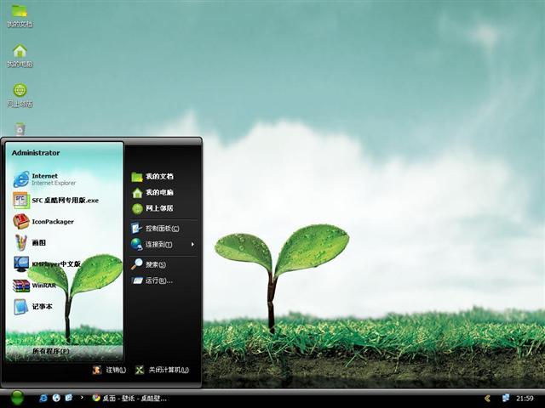Click the green Start orb button
The height and width of the screenshot is (408, 545).
point(17,398)
